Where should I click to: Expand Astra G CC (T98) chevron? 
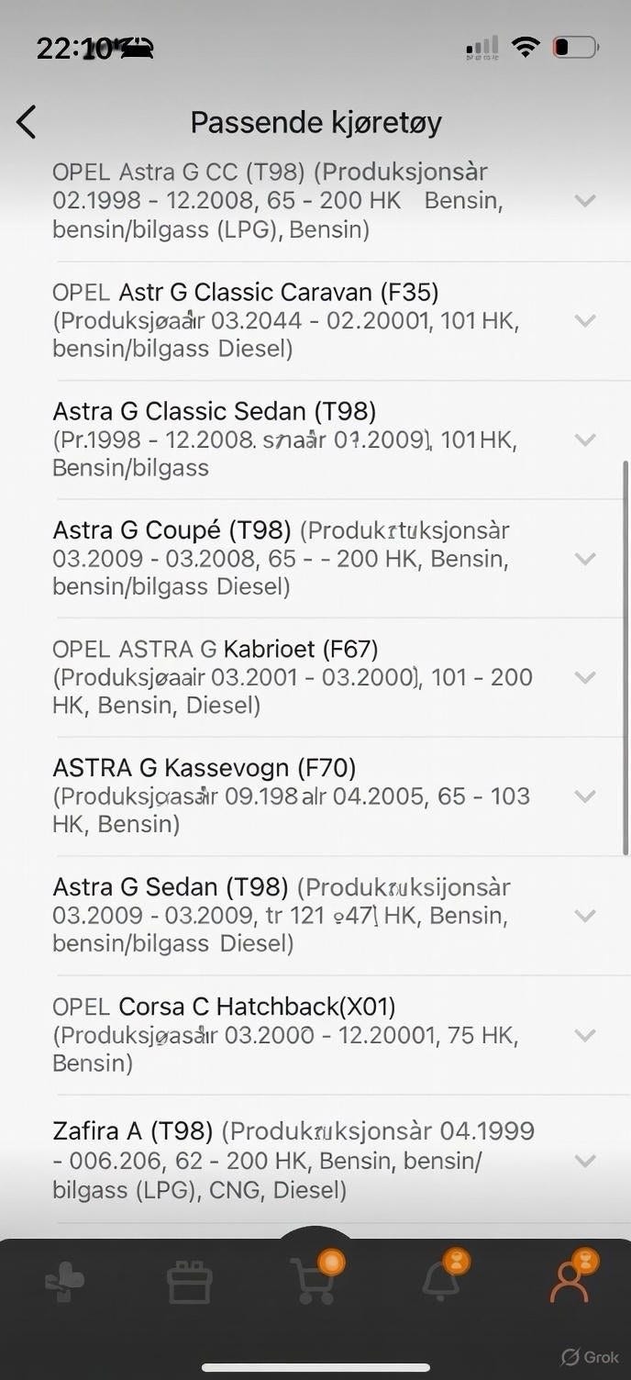point(585,200)
